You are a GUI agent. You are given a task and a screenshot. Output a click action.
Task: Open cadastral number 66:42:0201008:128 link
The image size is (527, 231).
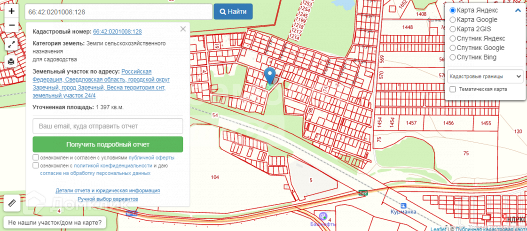[118, 31]
